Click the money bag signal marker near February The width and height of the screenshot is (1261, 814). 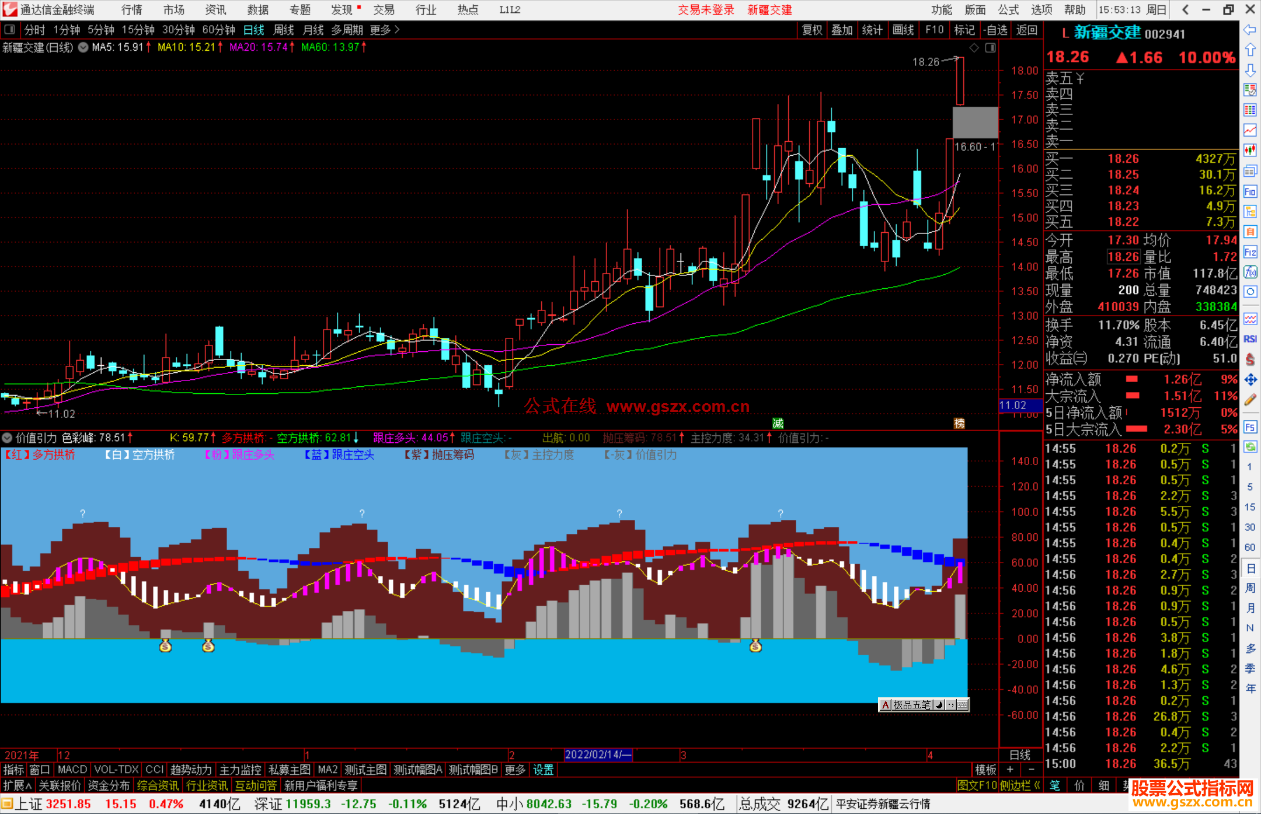pos(755,646)
